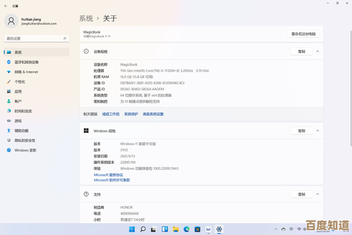352x235 pixels.
Task: Go to 应用 apps section
Action: pos(18,91)
